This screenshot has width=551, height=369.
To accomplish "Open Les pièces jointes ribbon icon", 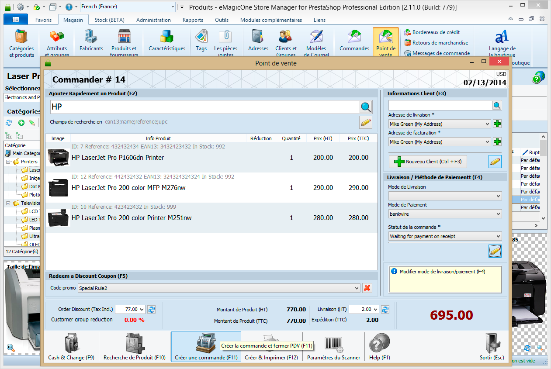I will click(x=226, y=43).
